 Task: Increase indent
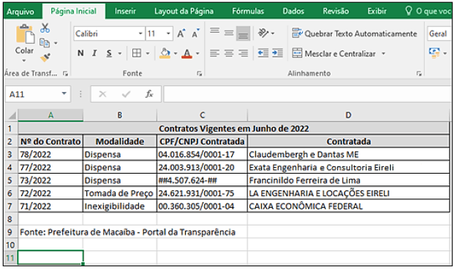277,53
